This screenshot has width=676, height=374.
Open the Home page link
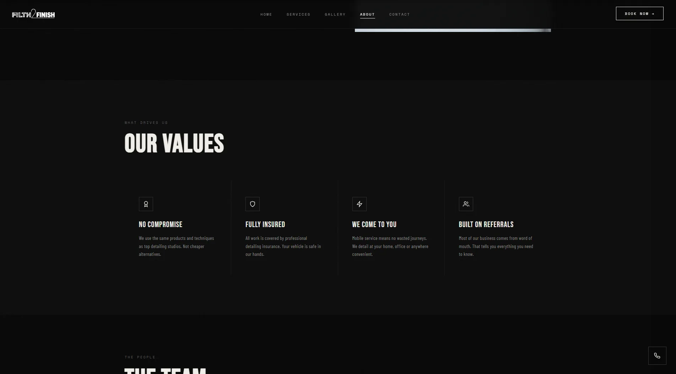(x=266, y=15)
